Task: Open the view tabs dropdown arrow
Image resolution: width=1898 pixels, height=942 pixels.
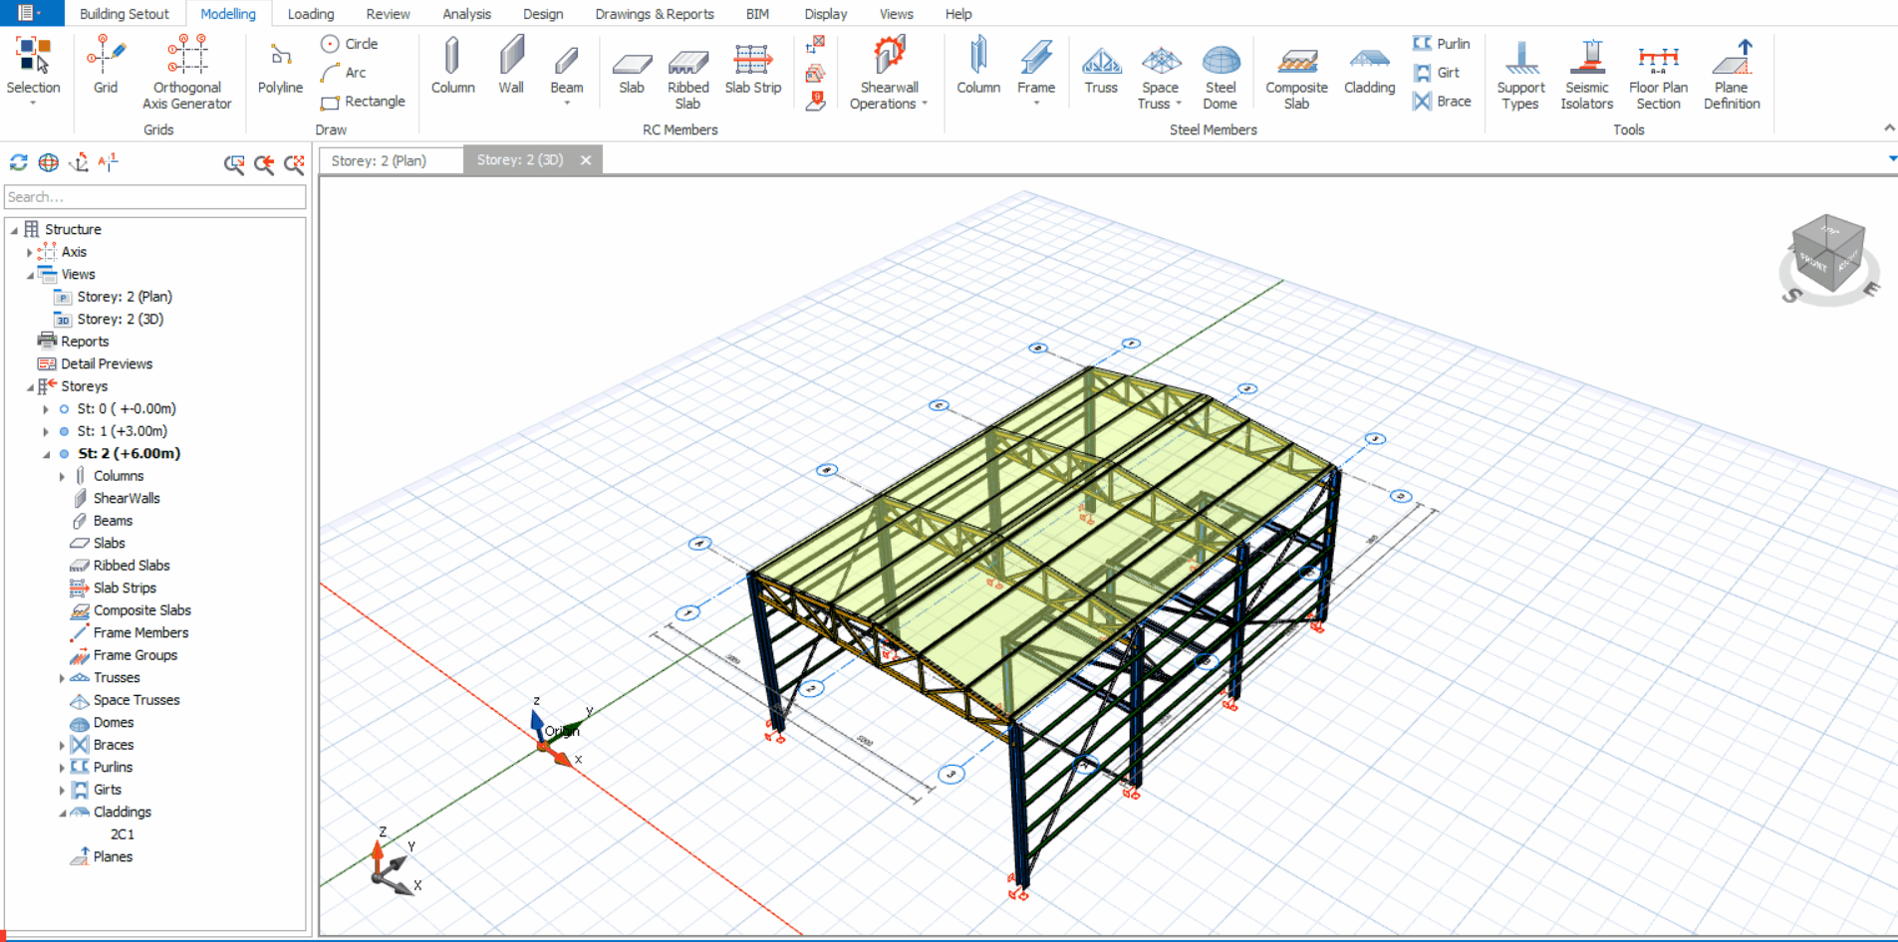Action: (1891, 159)
